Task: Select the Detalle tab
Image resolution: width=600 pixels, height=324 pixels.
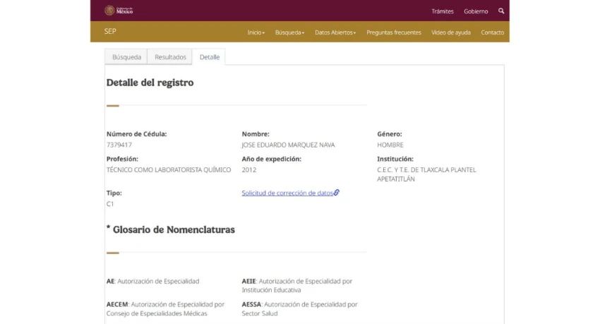Action: (210, 57)
